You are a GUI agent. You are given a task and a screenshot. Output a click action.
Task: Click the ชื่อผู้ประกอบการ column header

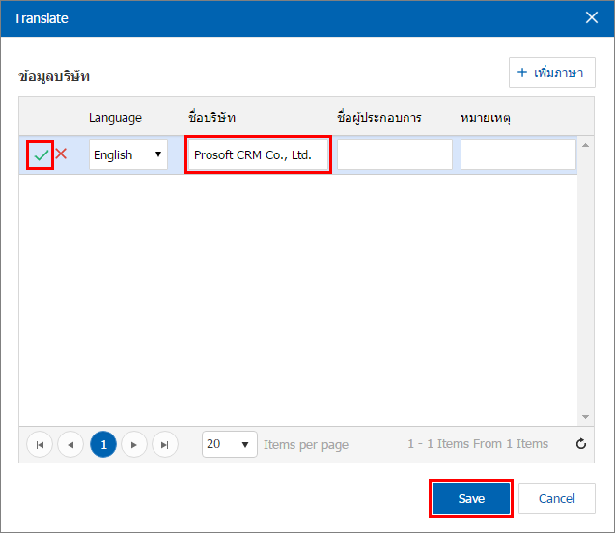(x=379, y=117)
